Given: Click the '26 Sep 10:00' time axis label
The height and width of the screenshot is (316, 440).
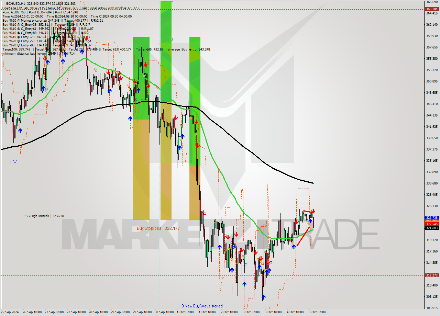Looking at the screenshot, I should click(32, 312).
